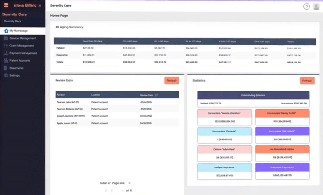Image resolution: width=323 pixels, height=195 pixels.
Task: Open Payment Management section
Action: coord(22,53)
